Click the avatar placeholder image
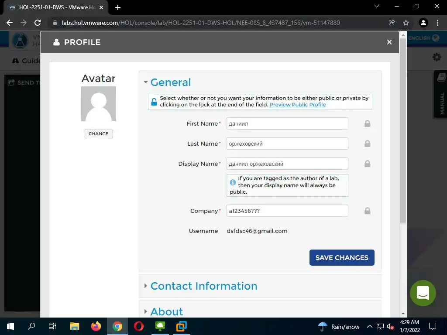 tap(98, 104)
